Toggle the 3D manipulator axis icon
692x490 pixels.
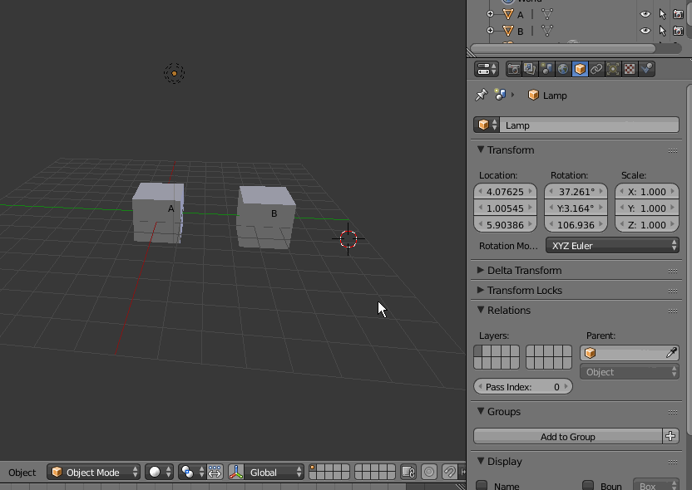236,472
